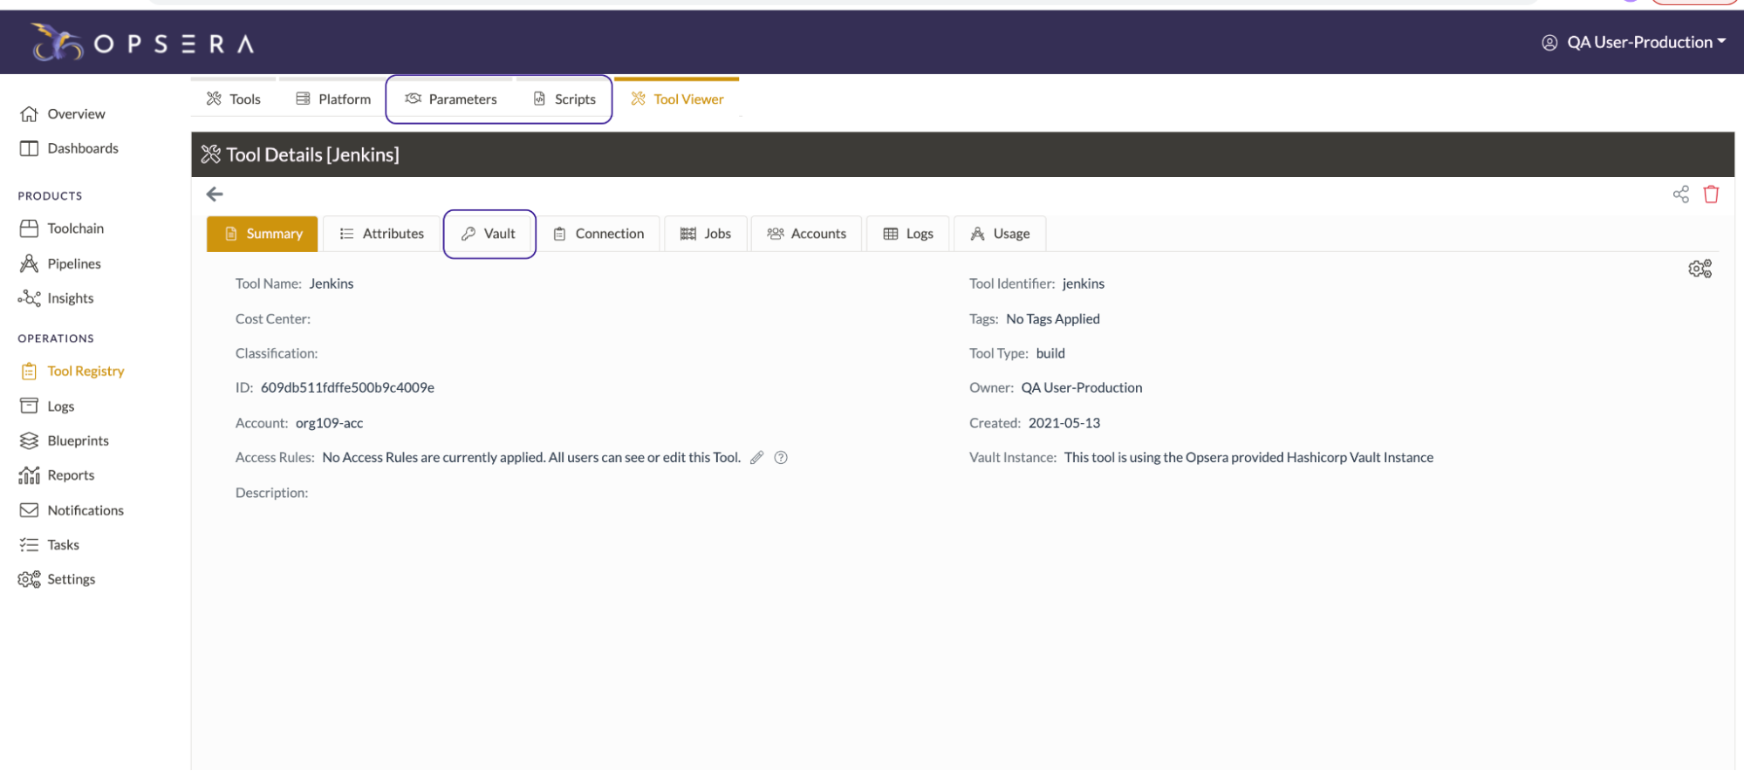Click the Access Rules help question icon
This screenshot has height=771, width=1744.
tap(781, 458)
